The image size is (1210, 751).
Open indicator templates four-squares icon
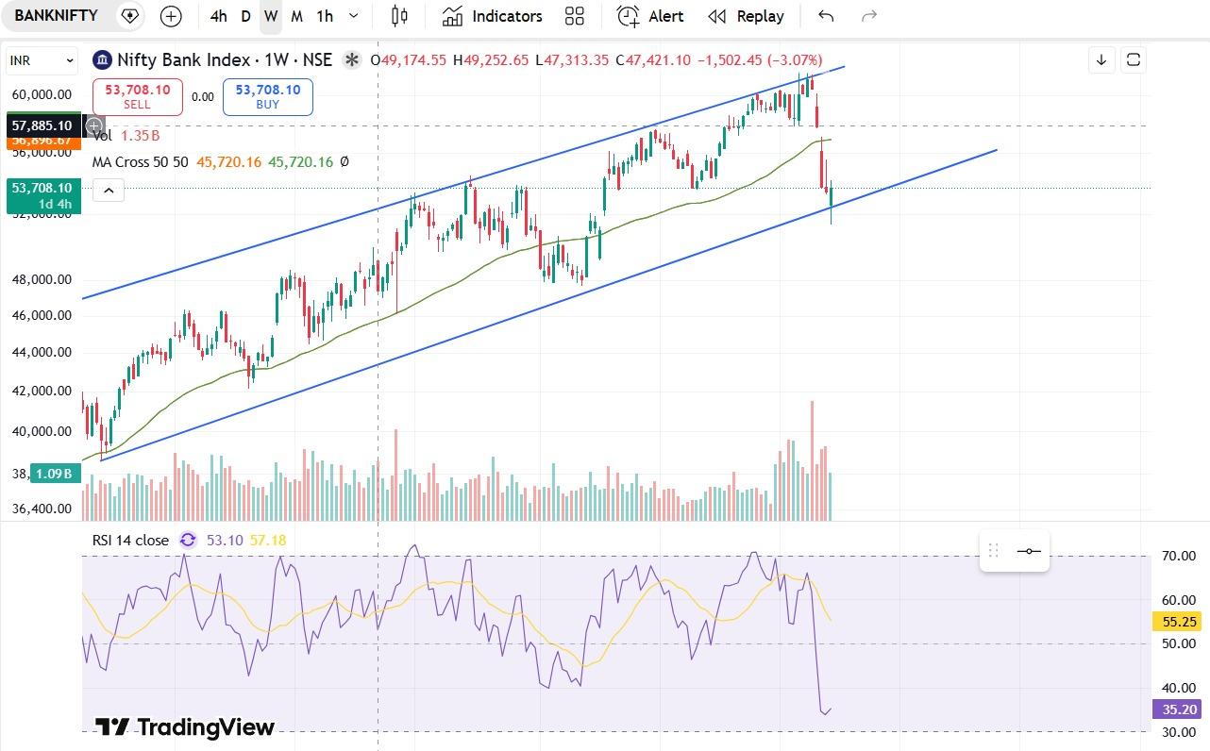click(574, 16)
